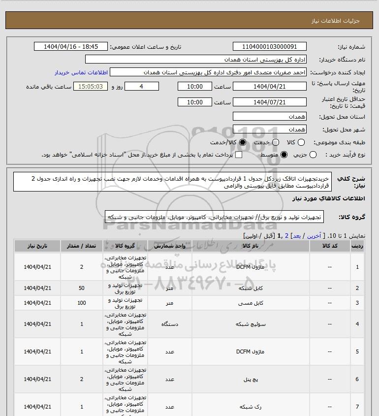The image size is (379, 416).
Task: Click the remaining days field showing 4
Action: [x=142, y=86]
